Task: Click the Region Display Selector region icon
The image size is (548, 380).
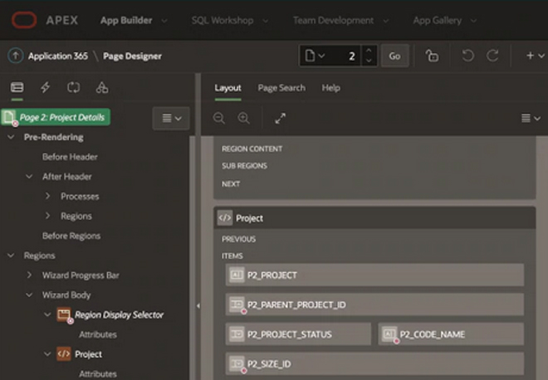Action: [64, 314]
